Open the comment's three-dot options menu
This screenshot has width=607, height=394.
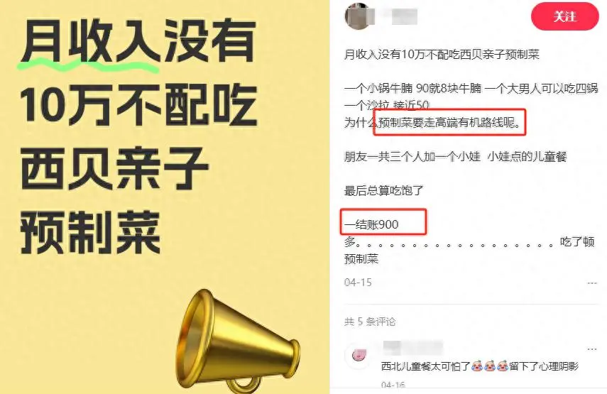(592, 349)
